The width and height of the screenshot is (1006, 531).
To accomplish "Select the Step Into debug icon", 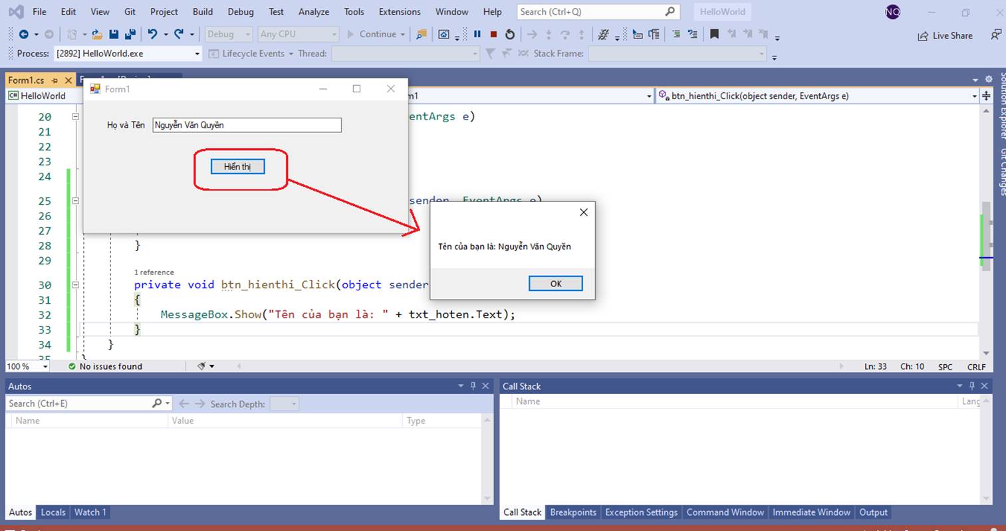I will click(549, 34).
